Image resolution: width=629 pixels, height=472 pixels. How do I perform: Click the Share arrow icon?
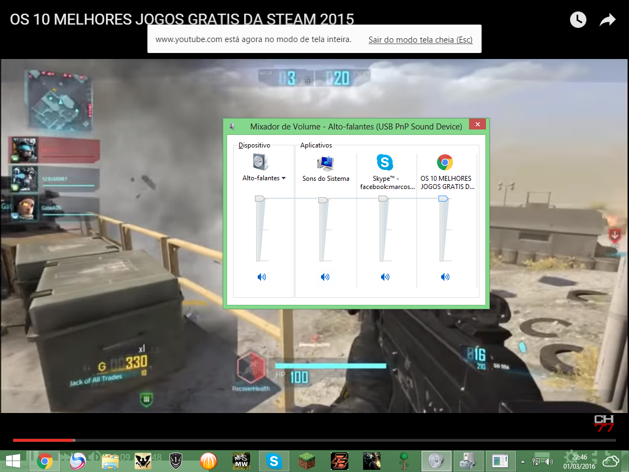tap(607, 20)
